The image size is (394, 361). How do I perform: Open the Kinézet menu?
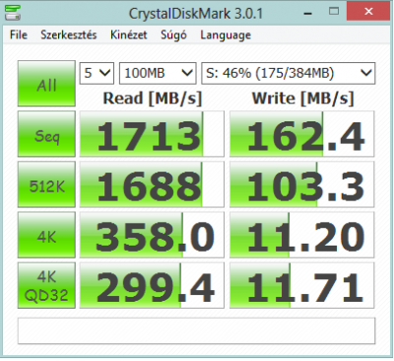(129, 35)
